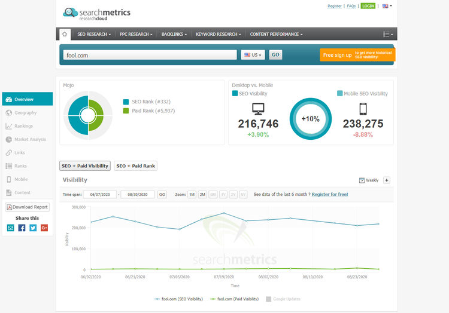This screenshot has height=313, width=449.
Task: Click the disabled 5Y zoom option
Action: (x=243, y=195)
